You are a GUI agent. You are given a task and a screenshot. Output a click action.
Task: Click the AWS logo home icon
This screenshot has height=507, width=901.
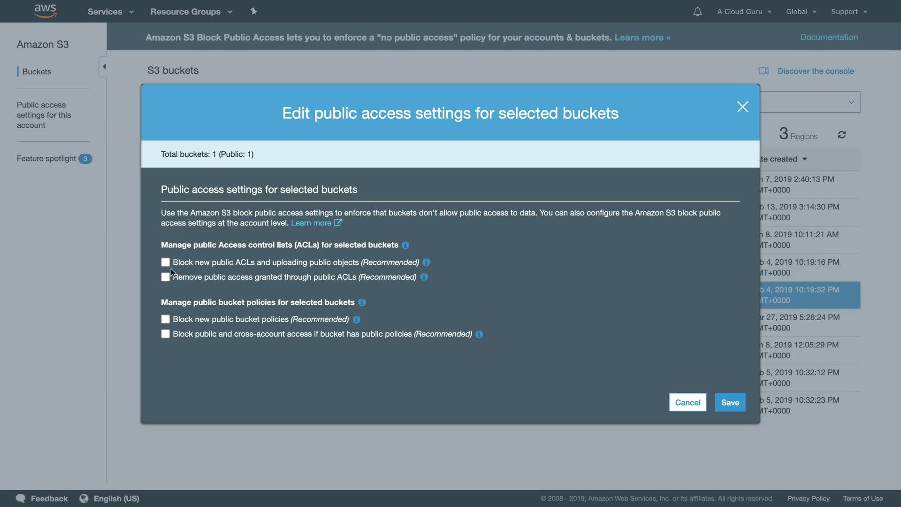click(x=46, y=11)
